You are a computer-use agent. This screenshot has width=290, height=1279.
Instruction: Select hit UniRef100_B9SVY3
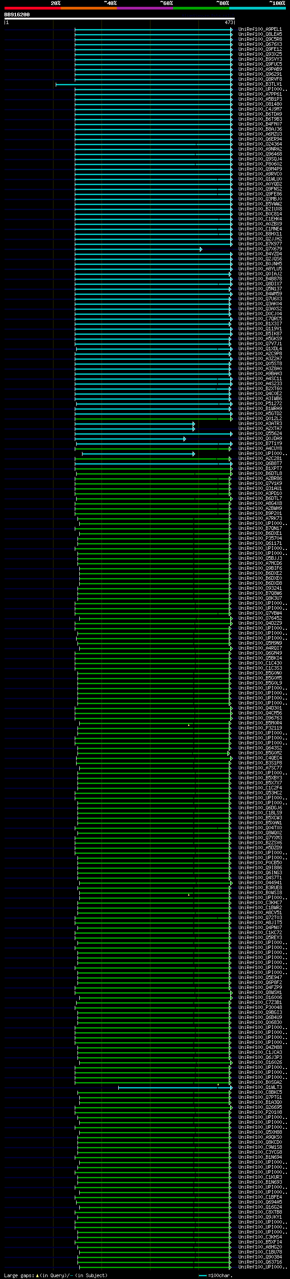click(260, 59)
